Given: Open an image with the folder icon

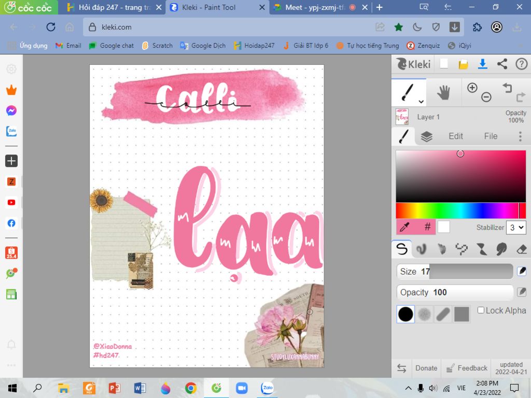Looking at the screenshot, I should click(463, 64).
